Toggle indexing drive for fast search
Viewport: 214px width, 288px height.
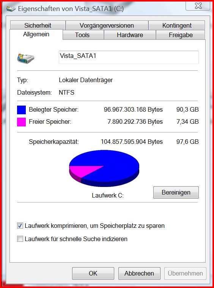(x=20, y=239)
